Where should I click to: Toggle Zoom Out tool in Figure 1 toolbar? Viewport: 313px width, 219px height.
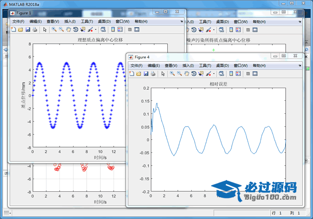61,29
